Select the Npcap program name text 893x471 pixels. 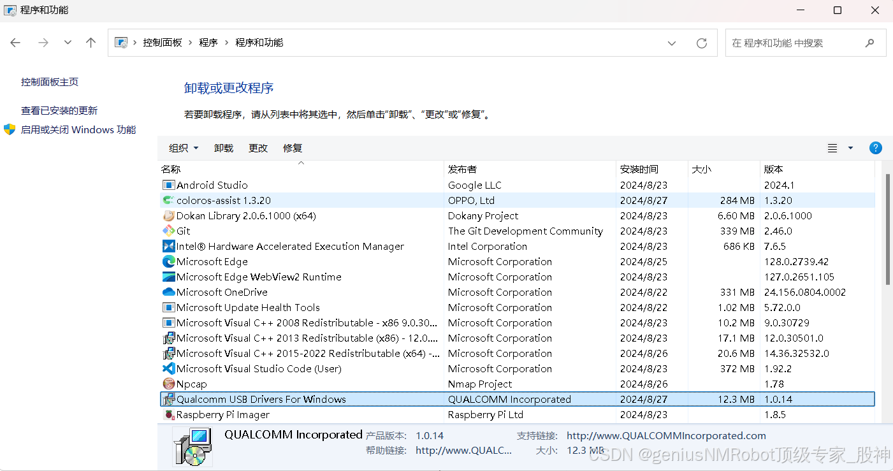pos(192,384)
